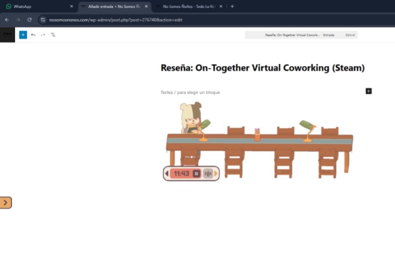Click the site logo icon in the top-left corner
The image size is (395, 271).
[x=7, y=35]
